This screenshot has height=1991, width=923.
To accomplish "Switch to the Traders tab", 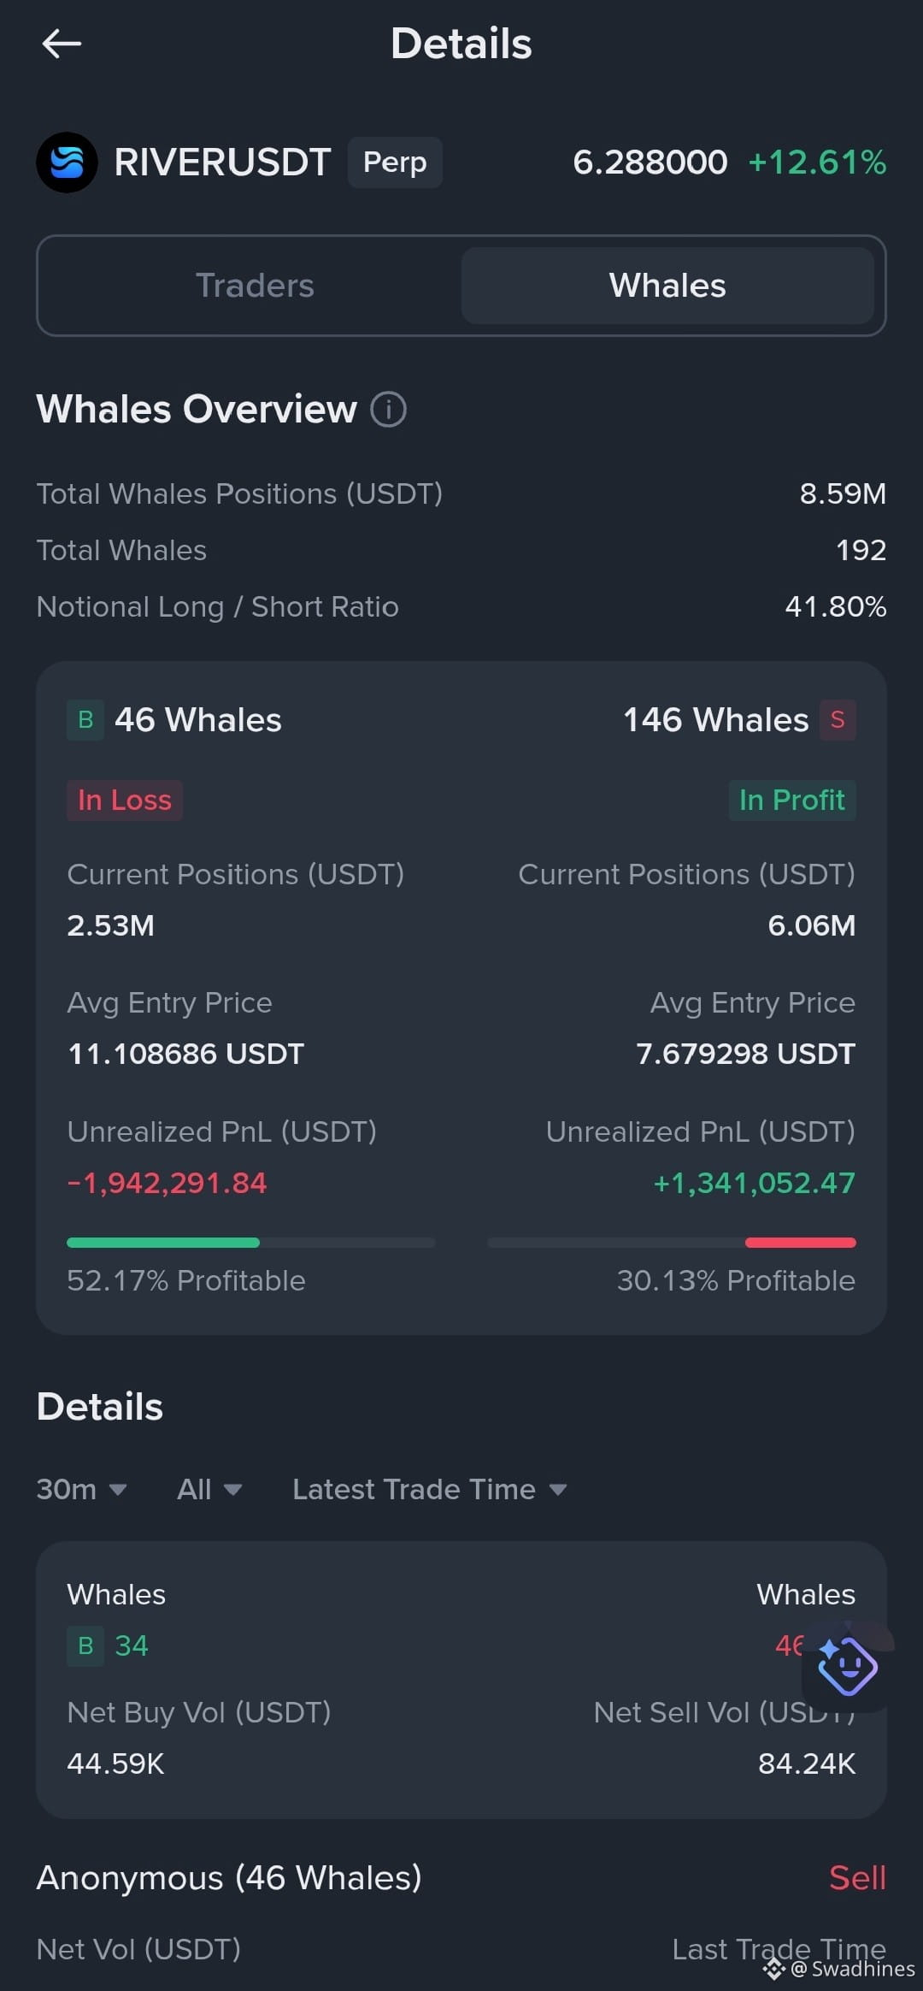I will pos(255,286).
